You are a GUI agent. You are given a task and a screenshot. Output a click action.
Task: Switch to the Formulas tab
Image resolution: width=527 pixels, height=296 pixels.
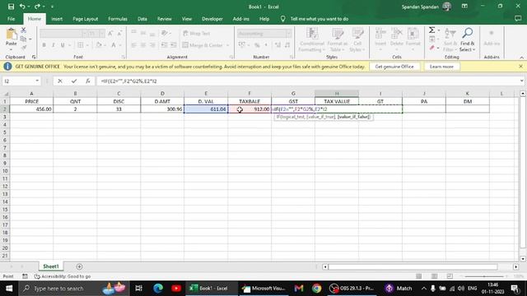click(x=118, y=19)
